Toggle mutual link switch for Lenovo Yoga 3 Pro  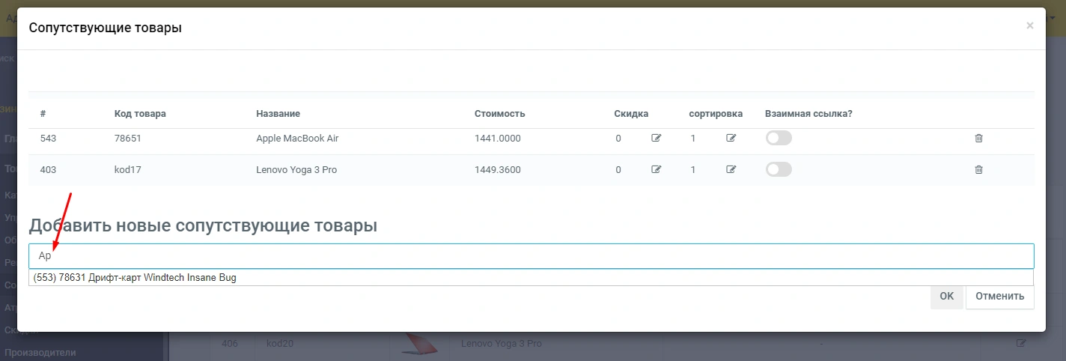coord(779,170)
